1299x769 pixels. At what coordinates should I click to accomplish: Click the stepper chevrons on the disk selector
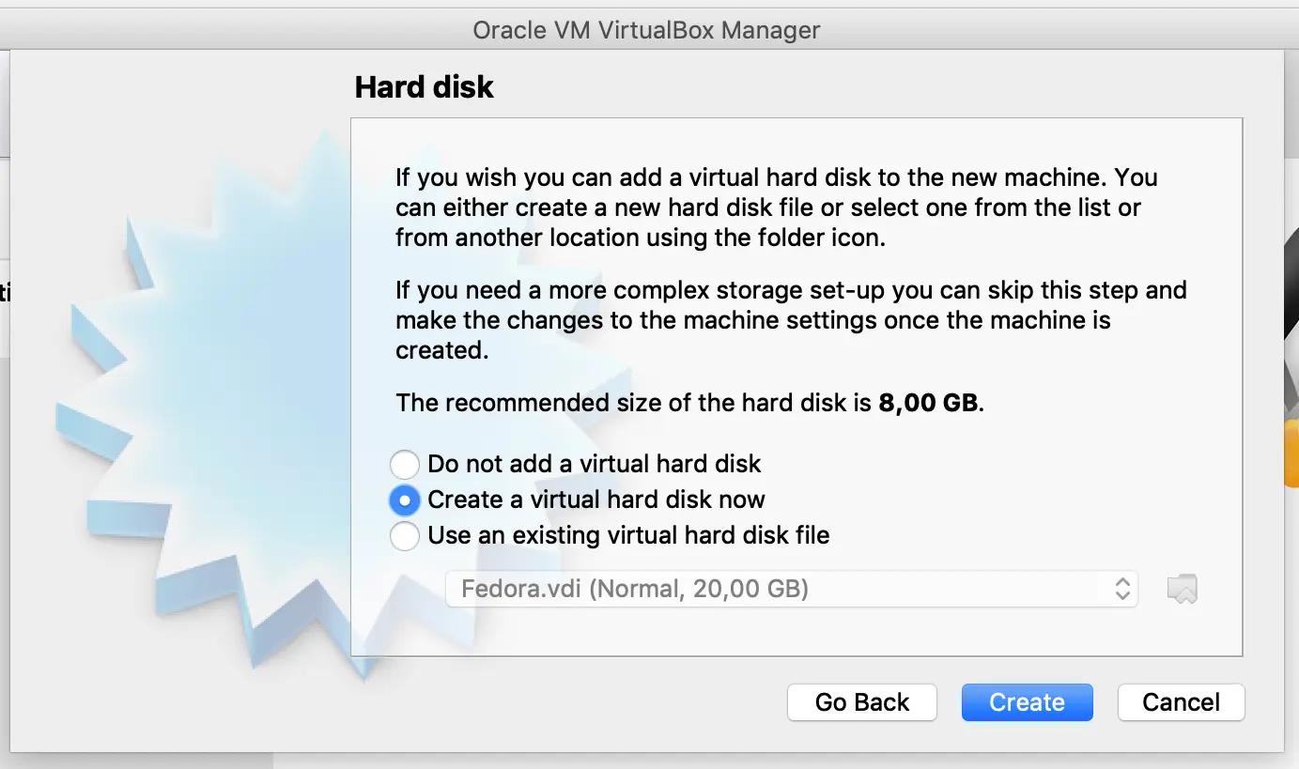tap(1123, 588)
